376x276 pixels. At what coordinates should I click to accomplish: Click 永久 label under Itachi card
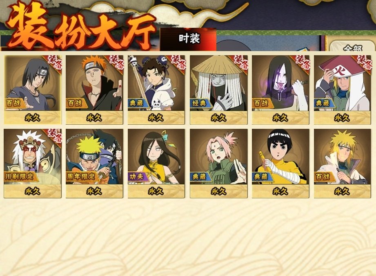33,118
